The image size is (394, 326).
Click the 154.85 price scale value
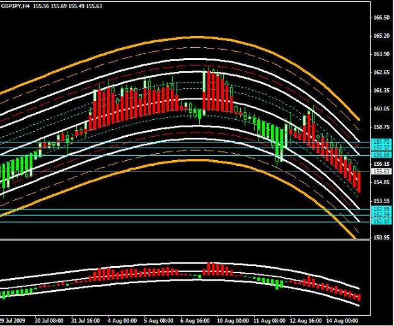pyautogui.click(x=381, y=182)
